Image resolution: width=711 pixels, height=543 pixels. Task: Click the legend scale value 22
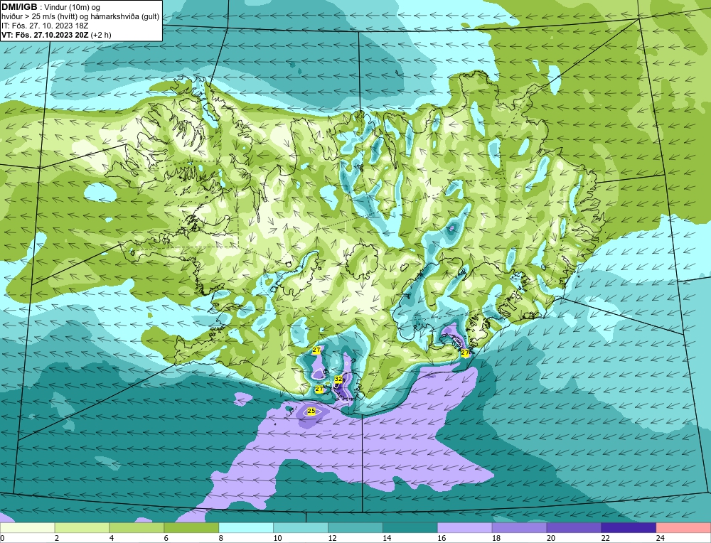pos(605,538)
